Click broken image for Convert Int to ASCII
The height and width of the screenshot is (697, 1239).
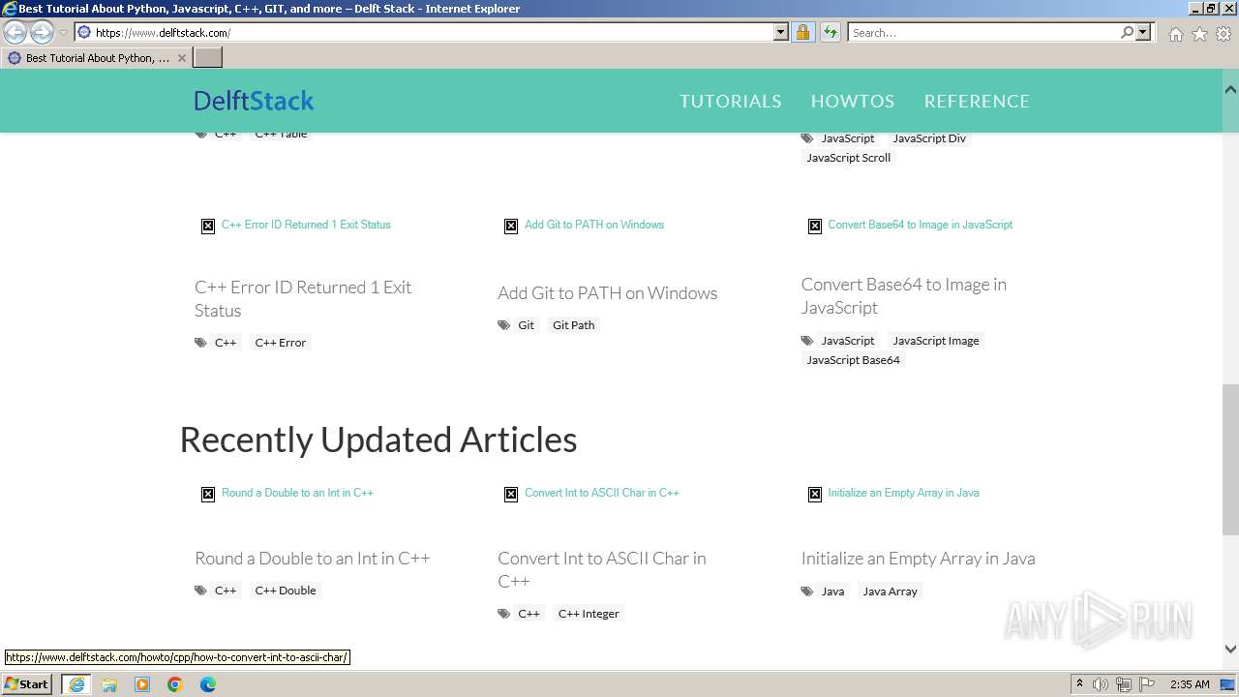click(x=511, y=494)
